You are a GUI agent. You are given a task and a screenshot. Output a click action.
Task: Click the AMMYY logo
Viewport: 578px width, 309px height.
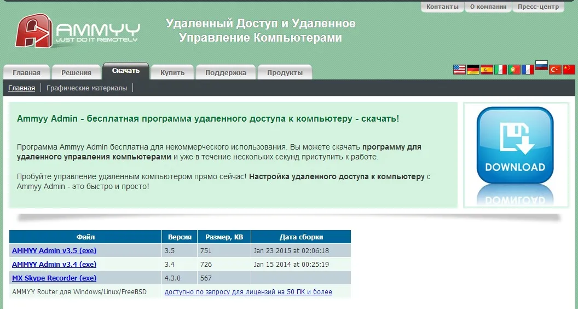[78, 31]
